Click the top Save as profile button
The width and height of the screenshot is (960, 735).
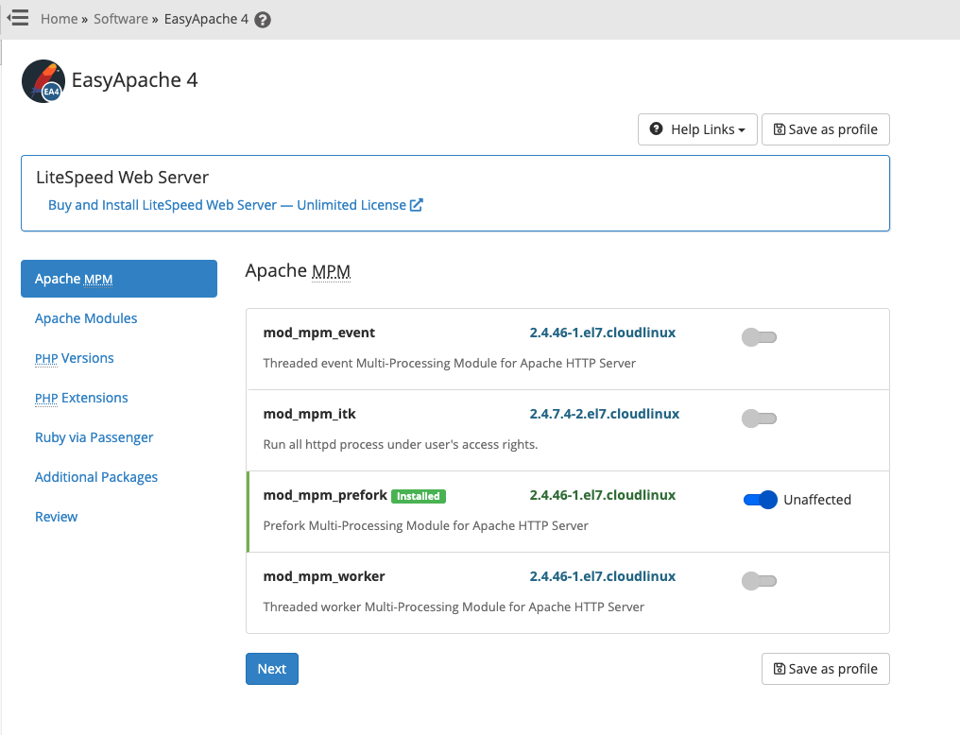click(x=825, y=129)
